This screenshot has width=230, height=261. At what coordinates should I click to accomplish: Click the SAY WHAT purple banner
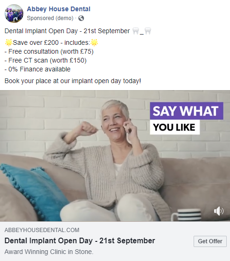(x=187, y=111)
